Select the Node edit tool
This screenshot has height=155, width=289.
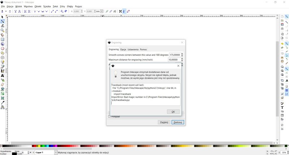pyautogui.click(x=3, y=21)
